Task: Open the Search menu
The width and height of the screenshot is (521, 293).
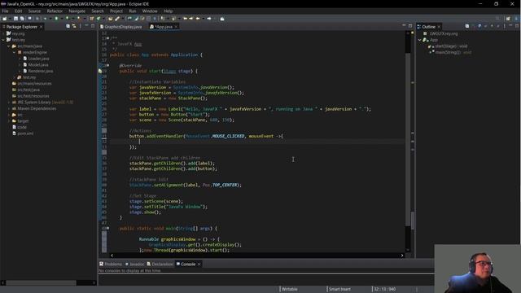Action: point(98,11)
